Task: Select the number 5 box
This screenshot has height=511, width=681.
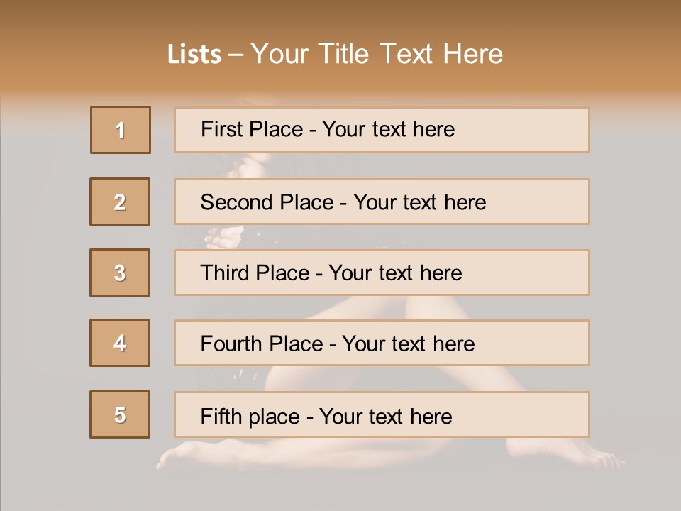Action: point(120,414)
